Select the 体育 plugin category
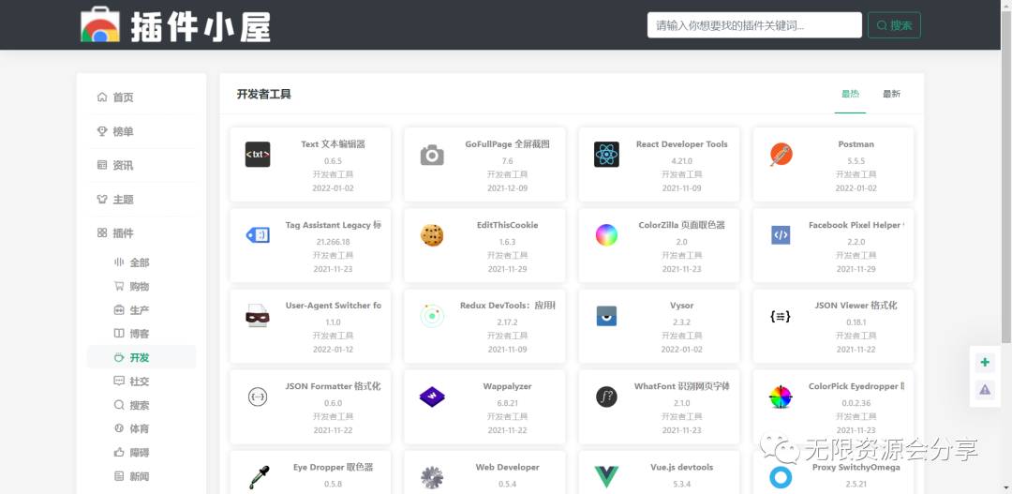 141,428
